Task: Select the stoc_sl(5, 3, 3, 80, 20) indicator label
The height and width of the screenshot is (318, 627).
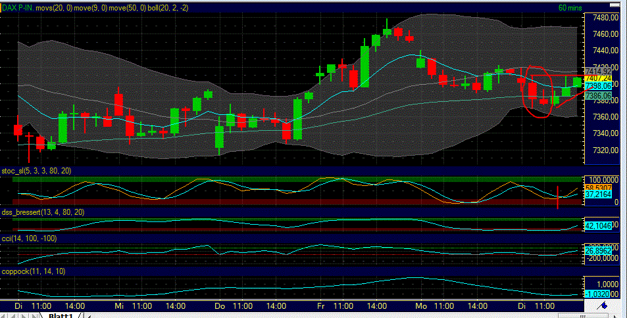Action: [x=36, y=171]
